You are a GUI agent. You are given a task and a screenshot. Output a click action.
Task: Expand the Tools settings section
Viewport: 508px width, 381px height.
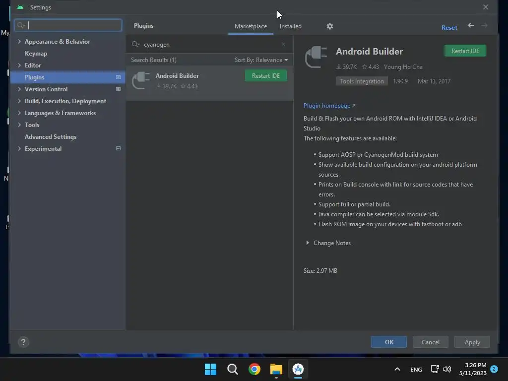coord(19,125)
